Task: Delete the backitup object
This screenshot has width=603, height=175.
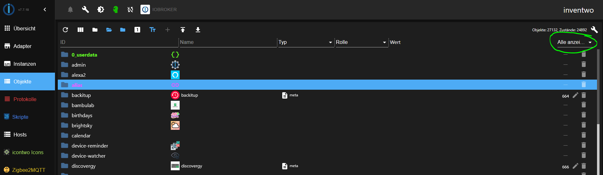Action: pos(584,95)
